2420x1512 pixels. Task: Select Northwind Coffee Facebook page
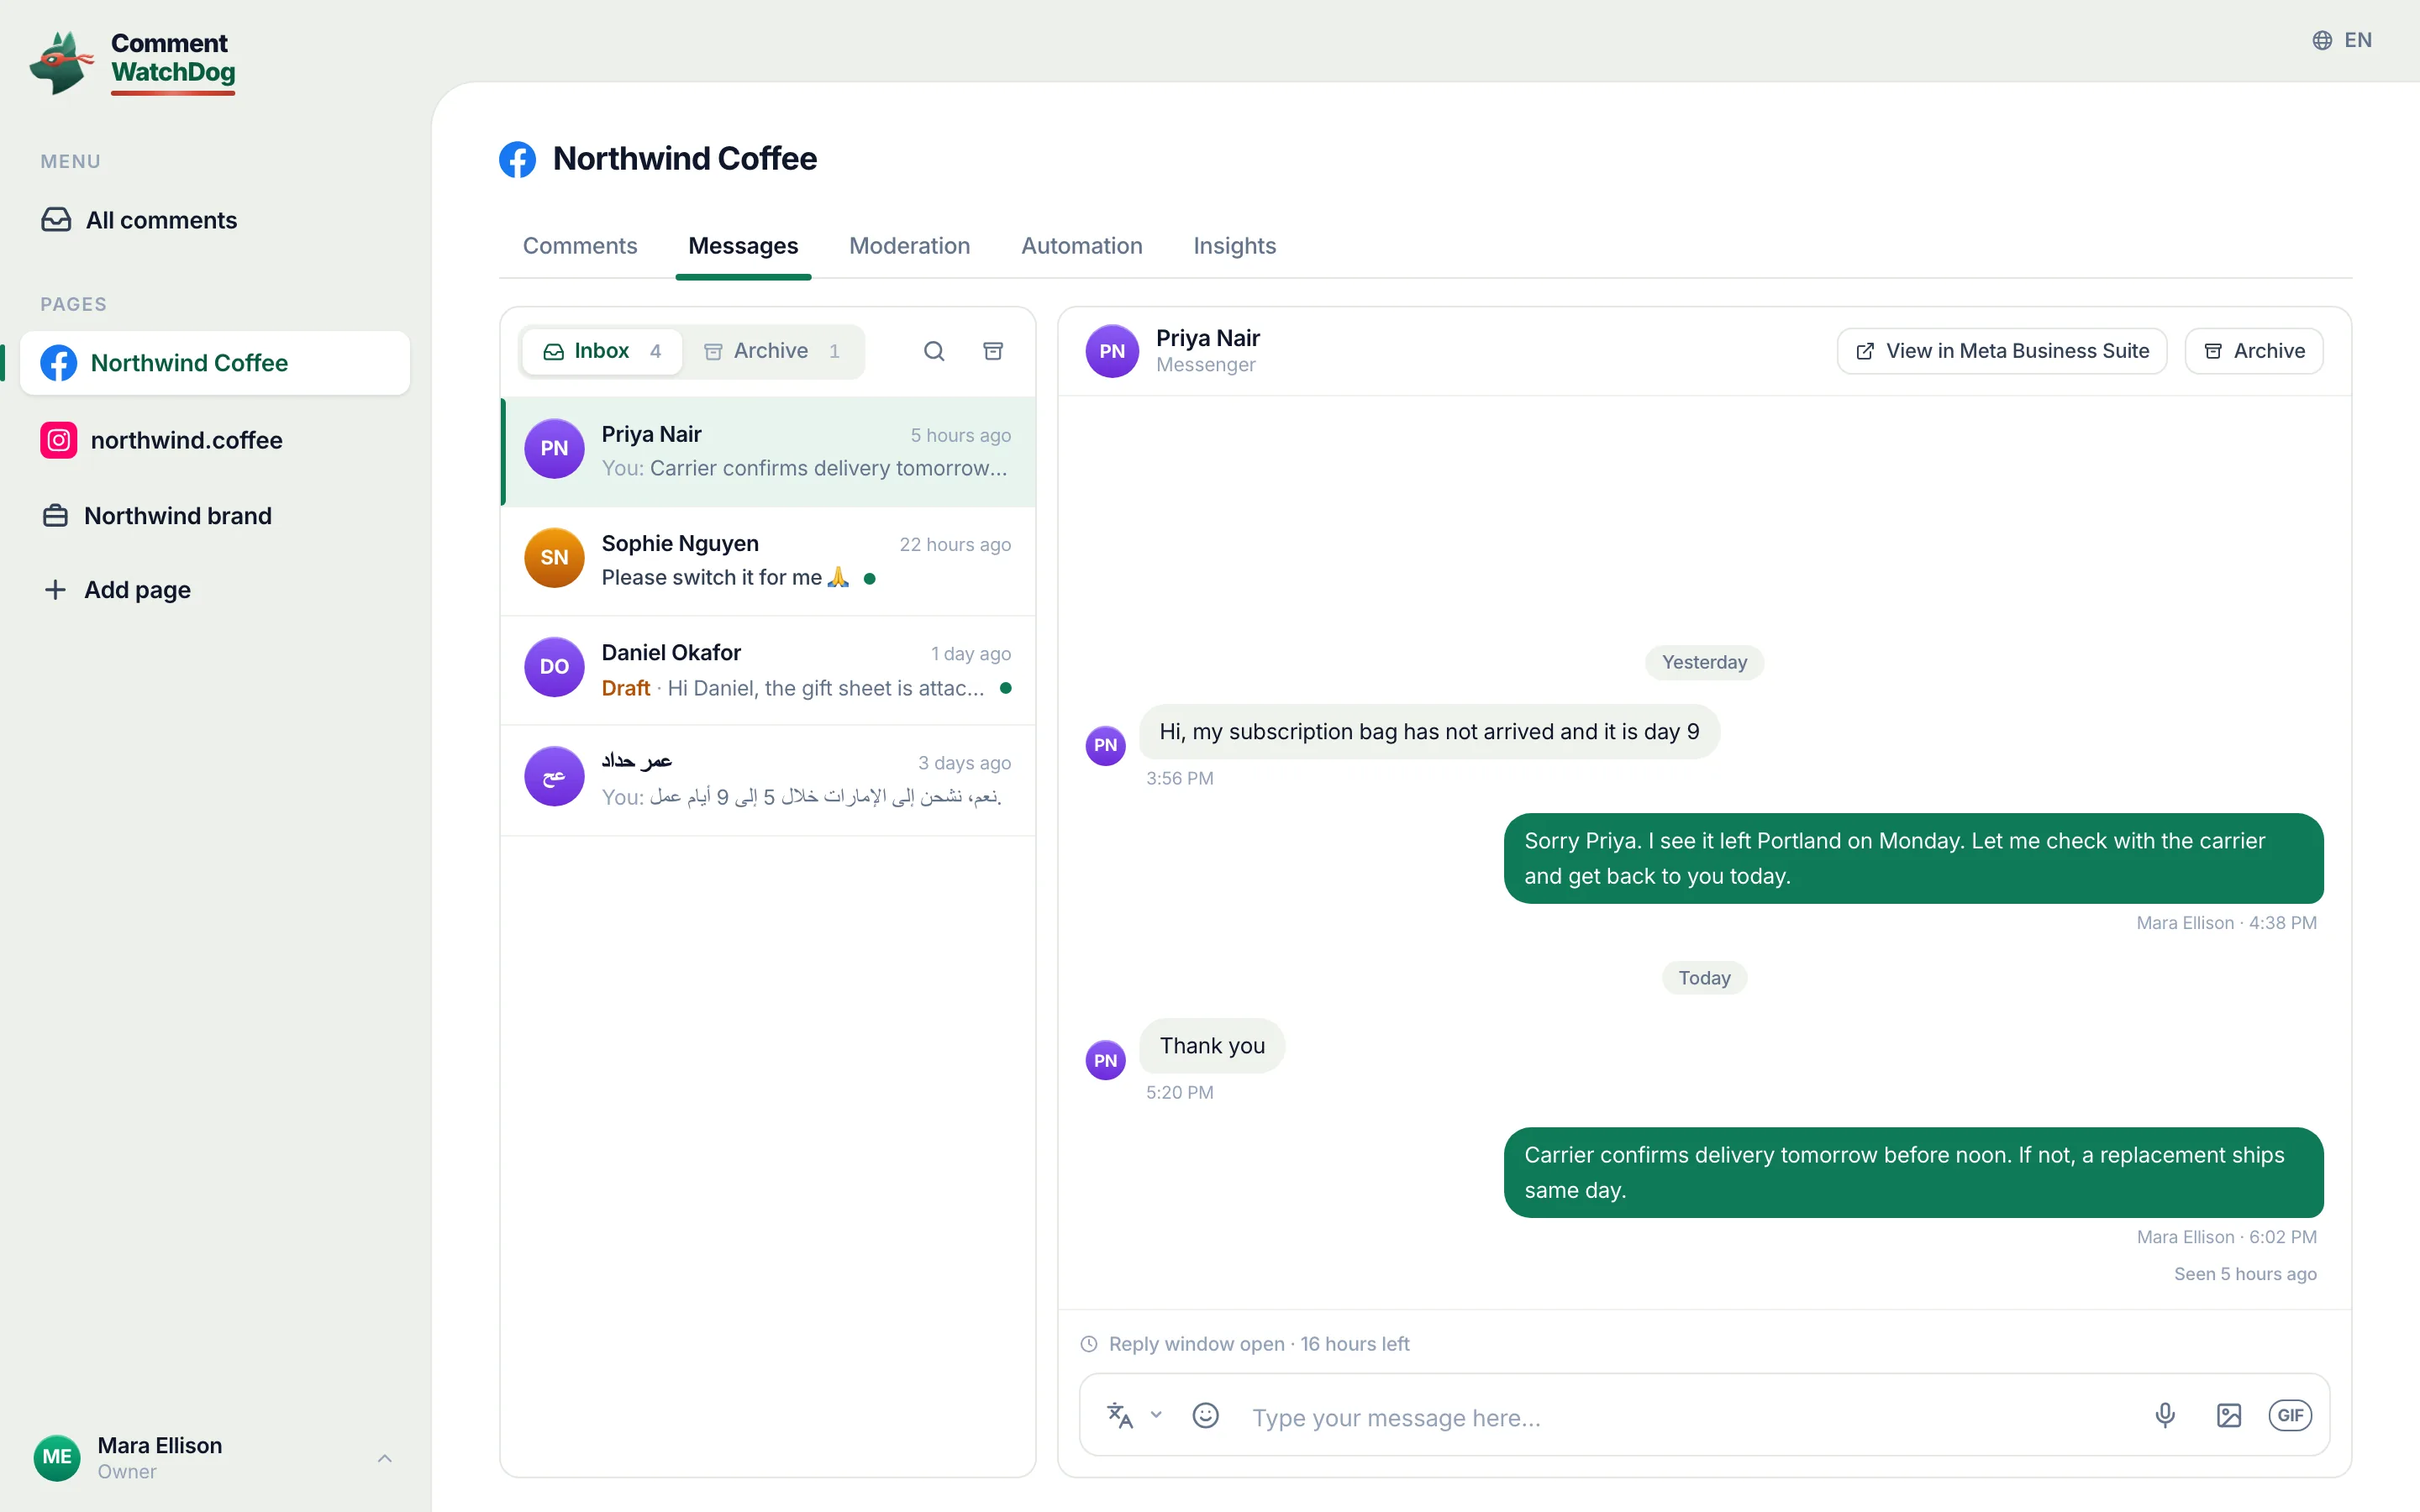(215, 363)
